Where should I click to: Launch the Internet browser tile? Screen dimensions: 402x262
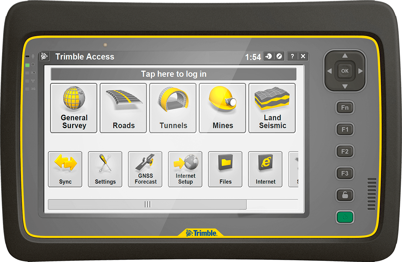coord(265,169)
